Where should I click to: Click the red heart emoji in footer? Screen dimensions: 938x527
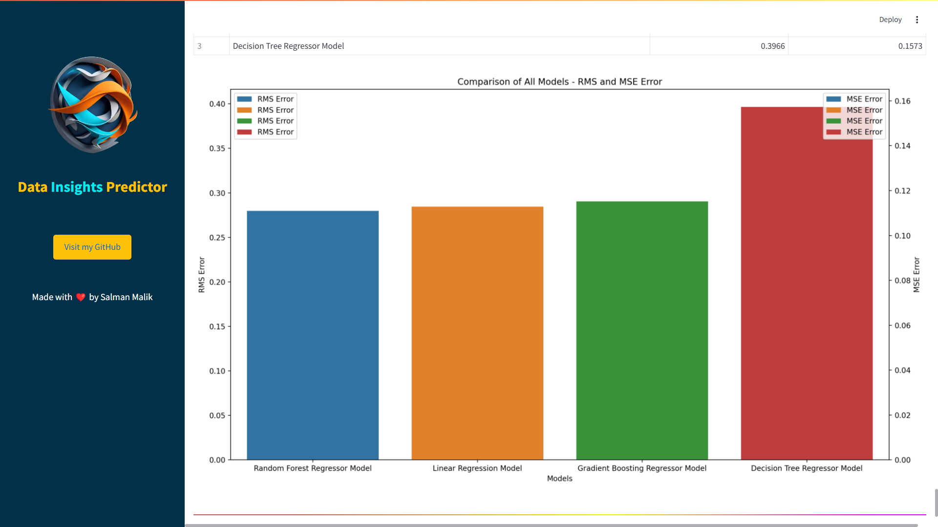click(x=81, y=297)
